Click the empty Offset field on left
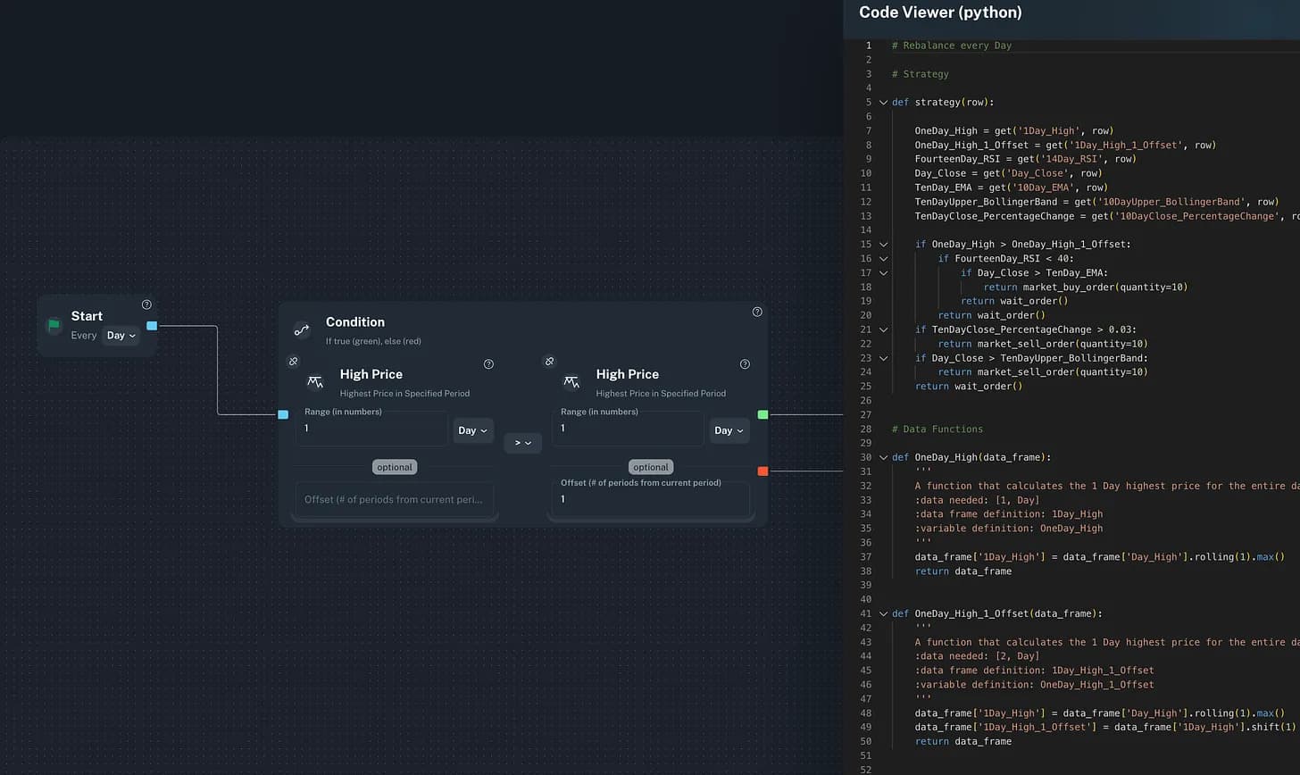This screenshot has width=1300, height=775. pyautogui.click(x=395, y=499)
